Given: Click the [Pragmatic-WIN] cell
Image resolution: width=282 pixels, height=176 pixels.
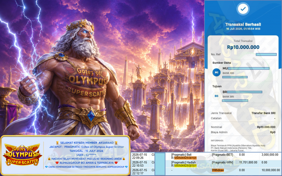Looking at the screenshot, I should 222,162.
